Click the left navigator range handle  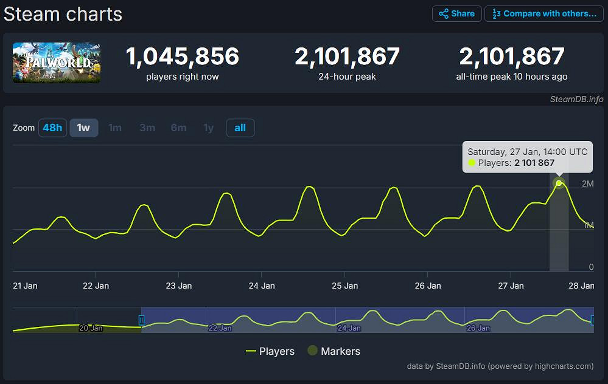(x=141, y=320)
